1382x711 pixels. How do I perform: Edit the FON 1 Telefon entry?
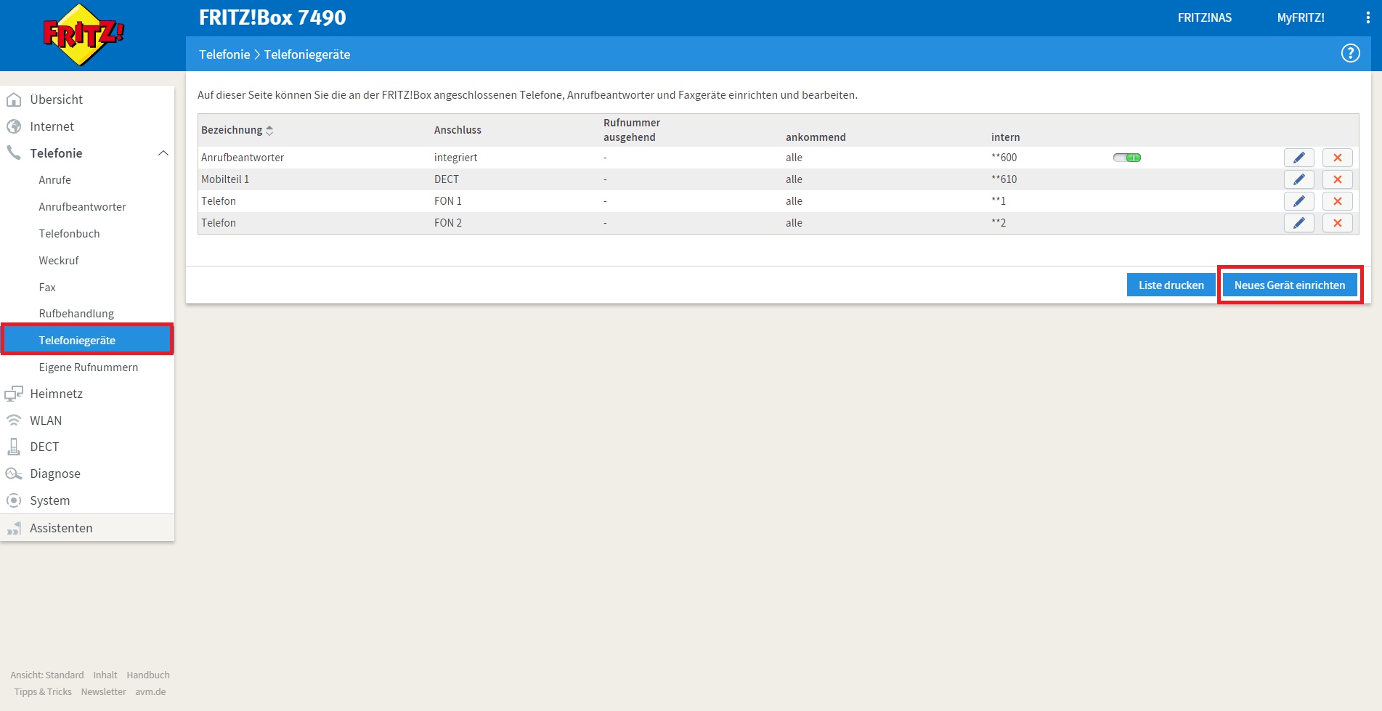1298,201
